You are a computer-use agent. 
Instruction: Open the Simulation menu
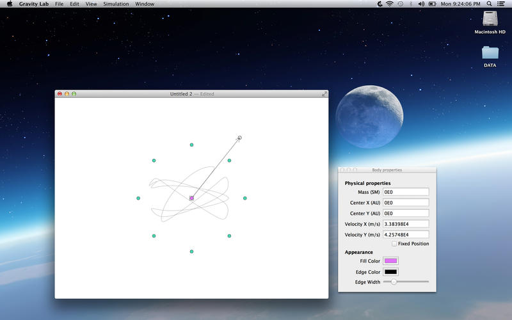pos(116,4)
